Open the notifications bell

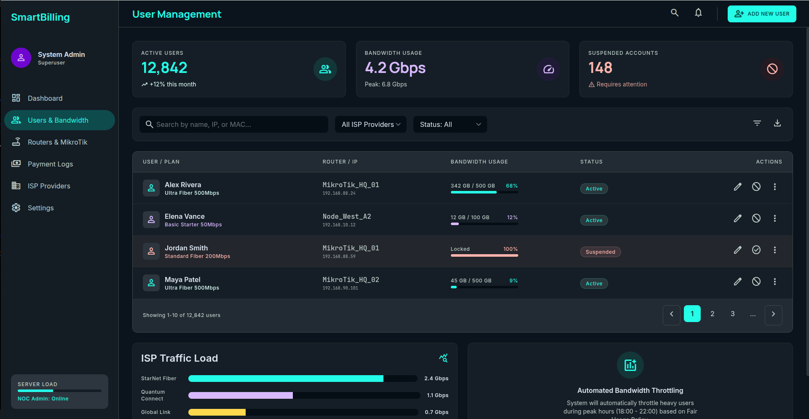[x=698, y=13]
